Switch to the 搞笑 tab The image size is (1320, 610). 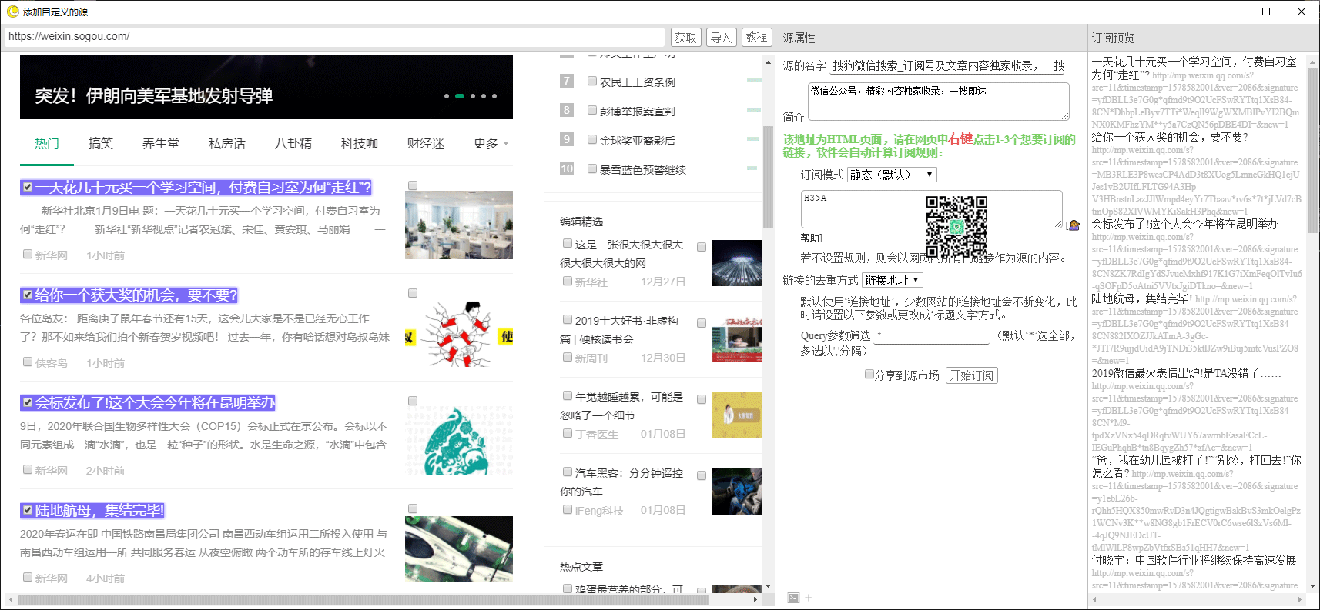point(101,143)
